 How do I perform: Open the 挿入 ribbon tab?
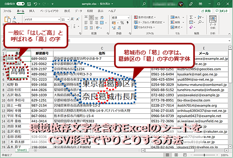32,11
